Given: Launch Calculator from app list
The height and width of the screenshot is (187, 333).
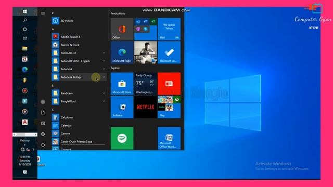Looking at the screenshot, I should click(x=79, y=117).
